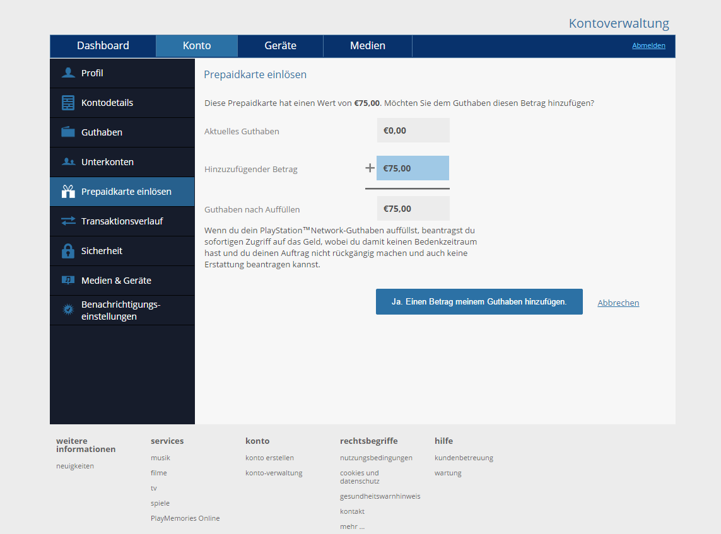
Task: Click the Kontoverwaltung page title
Action: click(x=619, y=23)
